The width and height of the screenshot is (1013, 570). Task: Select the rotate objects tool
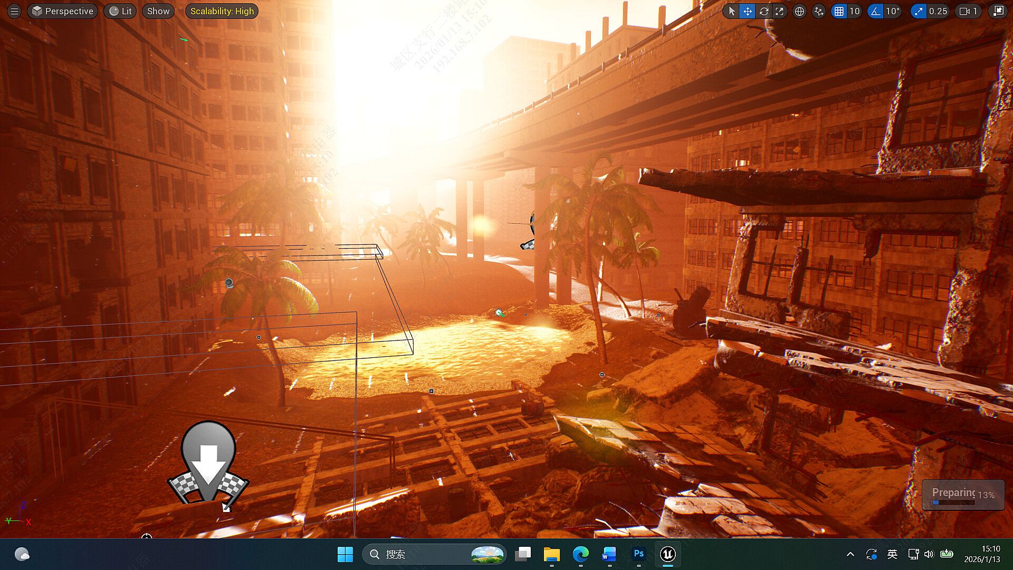763,11
